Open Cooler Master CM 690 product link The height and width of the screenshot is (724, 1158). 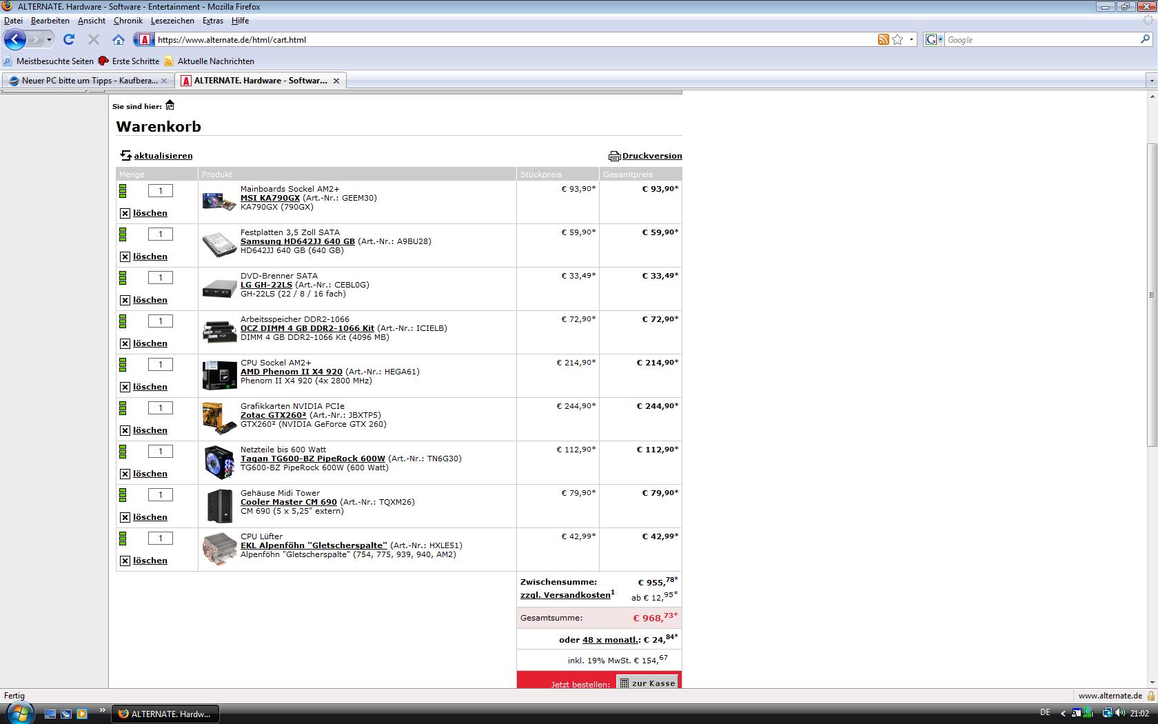click(x=289, y=502)
